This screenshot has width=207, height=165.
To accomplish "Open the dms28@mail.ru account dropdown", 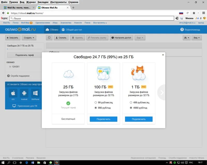I will (187, 23).
